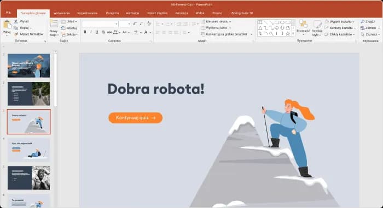Open the Kopiuj copy dropdown
Image resolution: width=383 pixels, height=208 pixels.
pyautogui.click(x=22, y=28)
